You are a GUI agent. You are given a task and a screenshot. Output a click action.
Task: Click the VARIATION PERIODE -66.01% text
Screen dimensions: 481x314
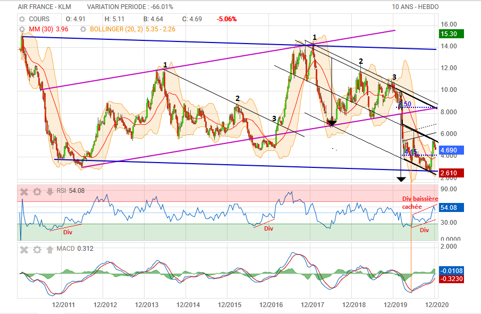click(x=130, y=7)
